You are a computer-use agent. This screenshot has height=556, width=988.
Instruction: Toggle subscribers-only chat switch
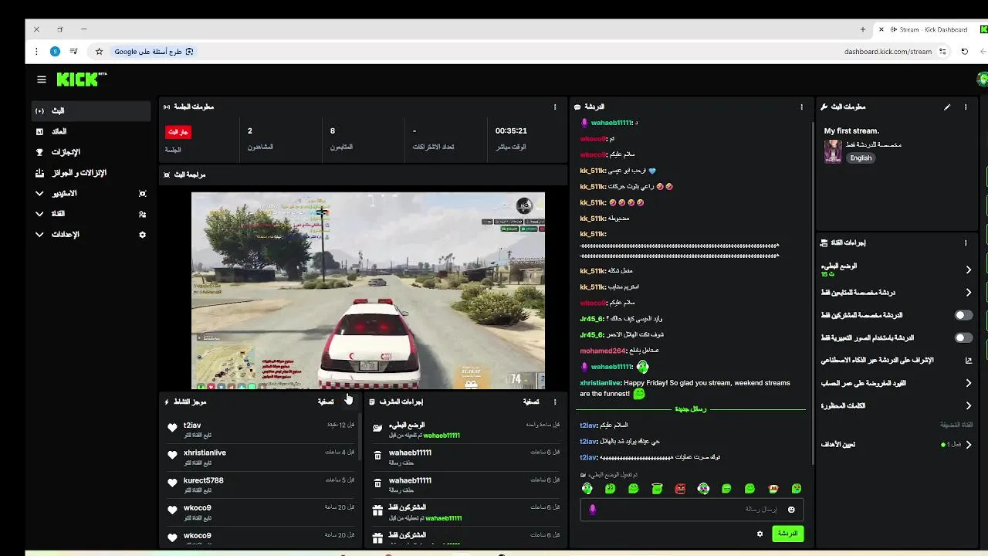pyautogui.click(x=963, y=315)
